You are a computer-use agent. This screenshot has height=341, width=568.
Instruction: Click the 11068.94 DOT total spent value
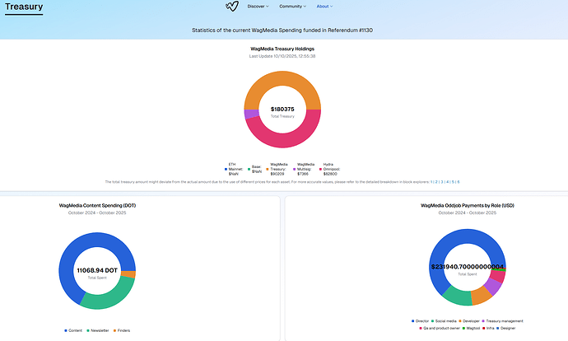pos(97,270)
